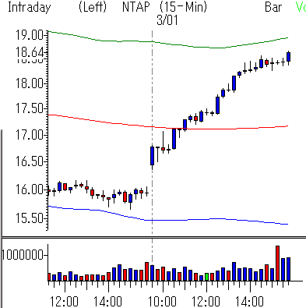Click the green upper band line

pos(168,43)
